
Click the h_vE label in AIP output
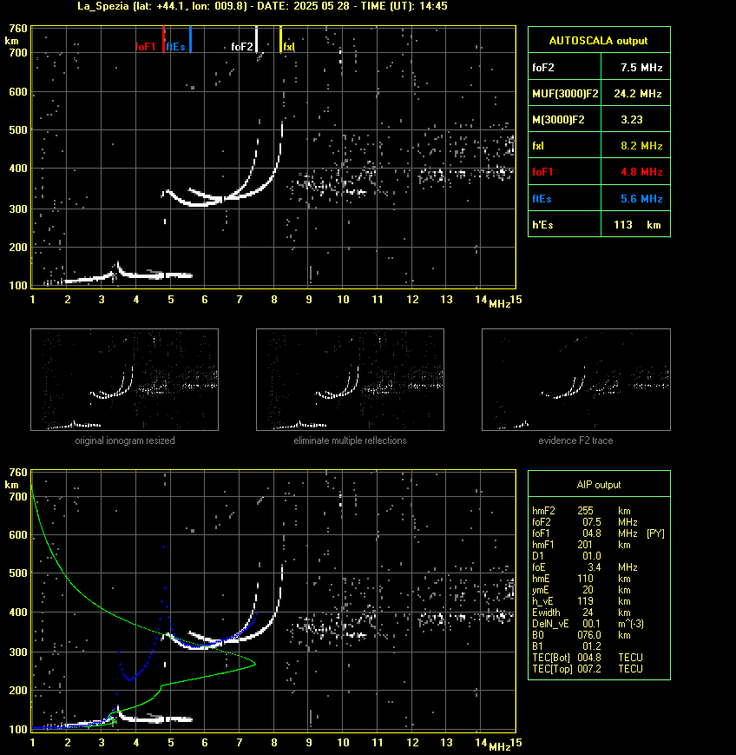(x=542, y=601)
